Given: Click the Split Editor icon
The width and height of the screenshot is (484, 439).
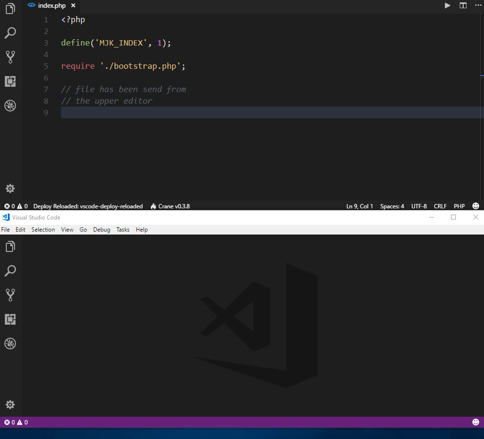Looking at the screenshot, I should pyautogui.click(x=463, y=5).
